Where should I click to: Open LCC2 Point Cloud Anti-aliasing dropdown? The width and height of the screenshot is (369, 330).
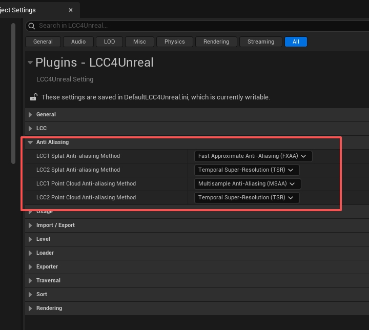pos(247,197)
